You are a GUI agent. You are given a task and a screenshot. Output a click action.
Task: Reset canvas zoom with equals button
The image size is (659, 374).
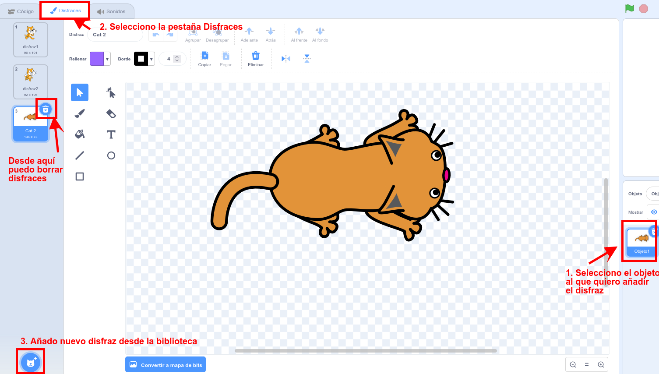(x=587, y=364)
